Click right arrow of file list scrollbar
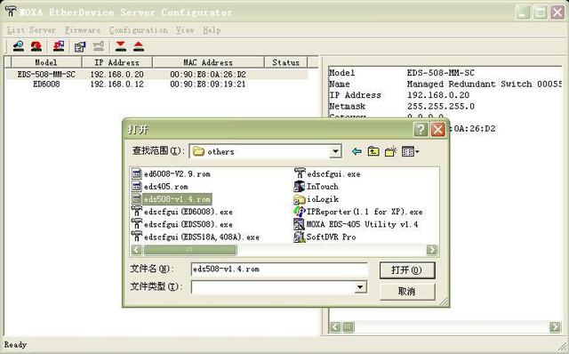569x354 pixels. point(432,250)
